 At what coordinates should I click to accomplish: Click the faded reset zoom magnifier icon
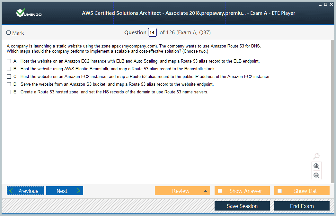(316, 156)
